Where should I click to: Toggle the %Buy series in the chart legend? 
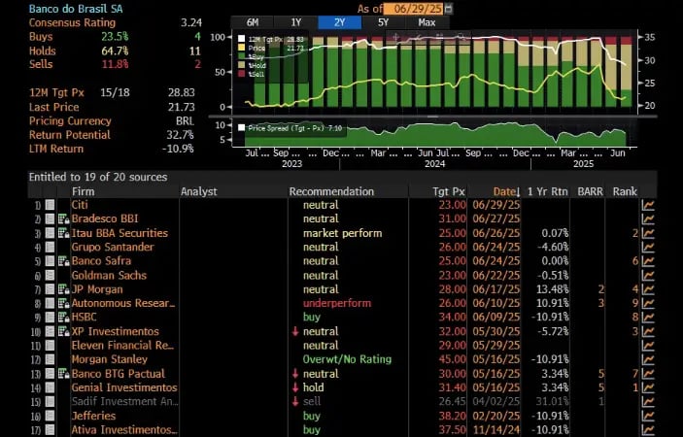click(241, 56)
